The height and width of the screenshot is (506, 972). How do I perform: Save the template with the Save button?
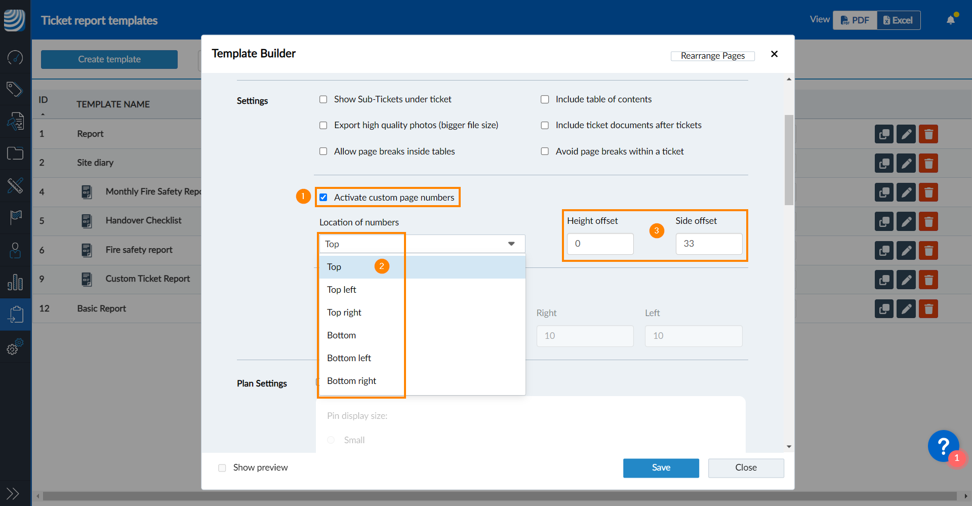click(661, 468)
